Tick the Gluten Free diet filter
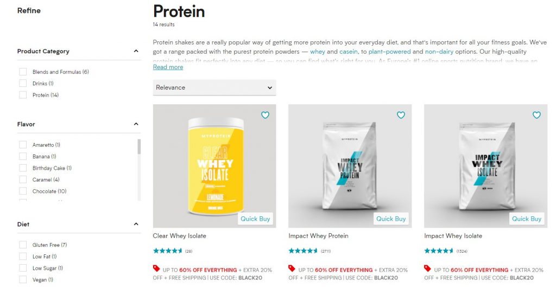 [23, 245]
